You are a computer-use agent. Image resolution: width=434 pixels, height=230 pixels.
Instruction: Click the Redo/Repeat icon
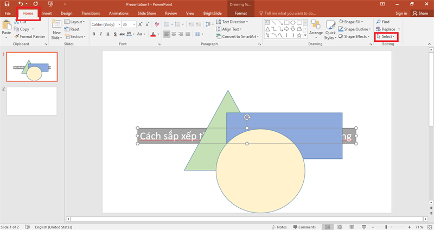36,4
